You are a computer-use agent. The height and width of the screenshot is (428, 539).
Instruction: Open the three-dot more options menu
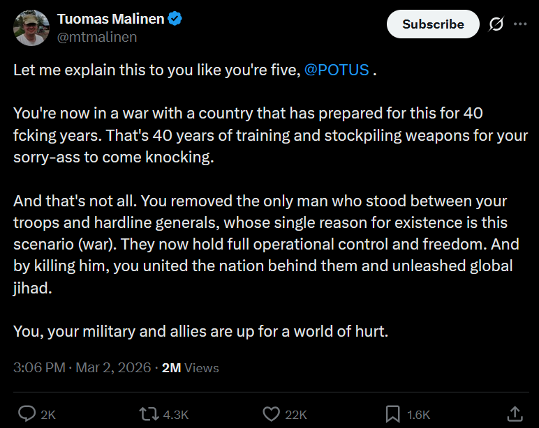[520, 24]
